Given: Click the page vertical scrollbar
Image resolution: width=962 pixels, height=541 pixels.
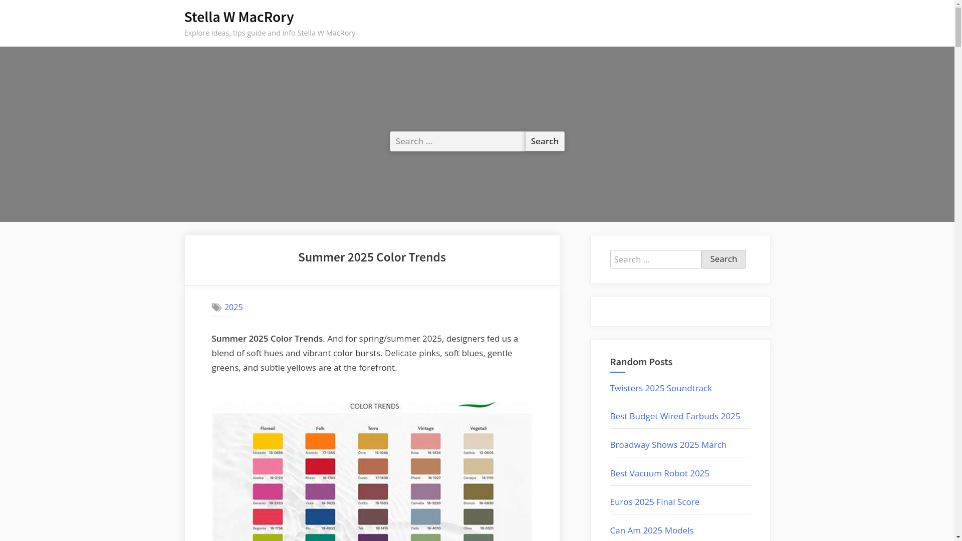Looking at the screenshot, I should (958, 270).
